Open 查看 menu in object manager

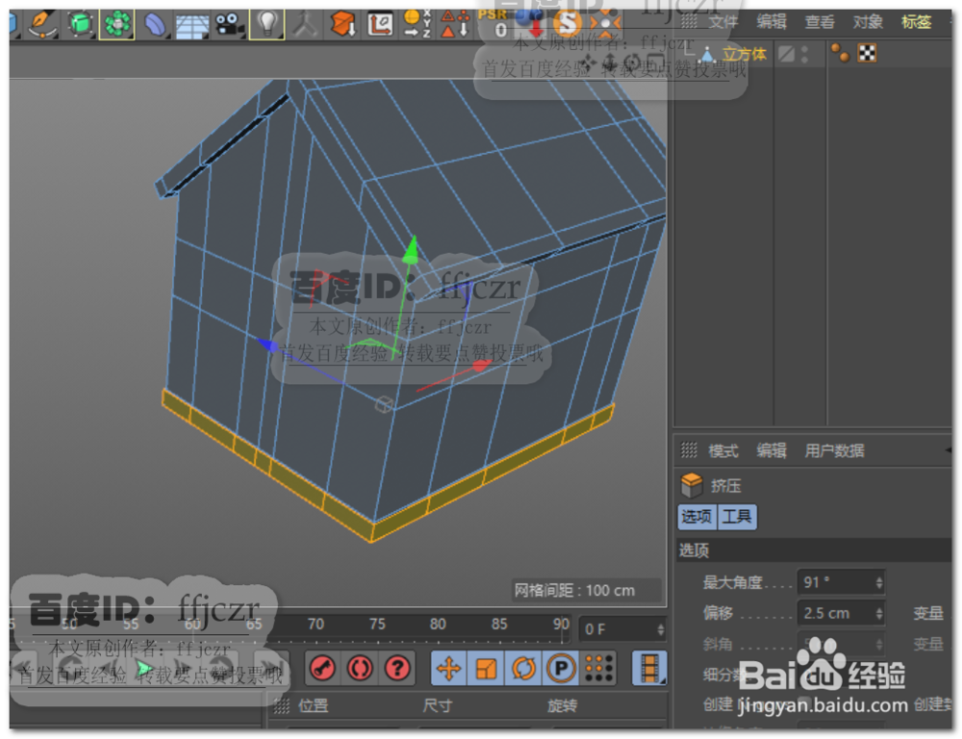[x=820, y=23]
